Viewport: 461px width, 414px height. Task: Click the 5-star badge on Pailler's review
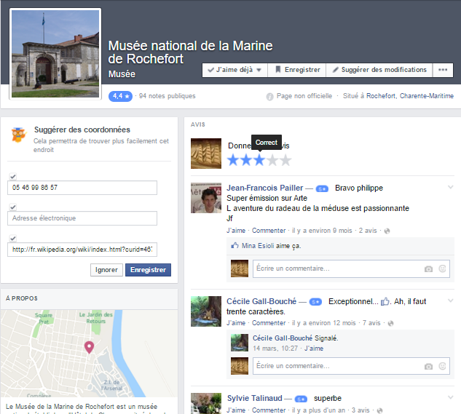click(322, 188)
